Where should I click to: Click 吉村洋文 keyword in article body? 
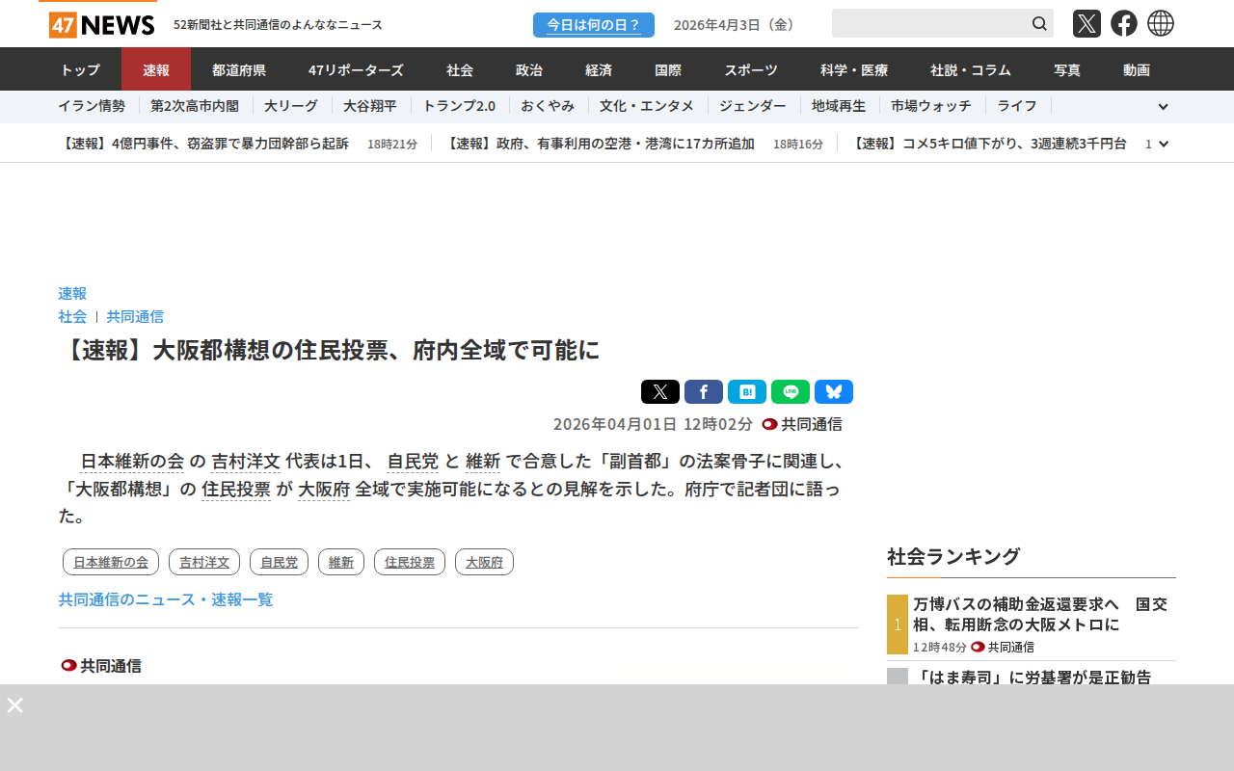tap(246, 462)
